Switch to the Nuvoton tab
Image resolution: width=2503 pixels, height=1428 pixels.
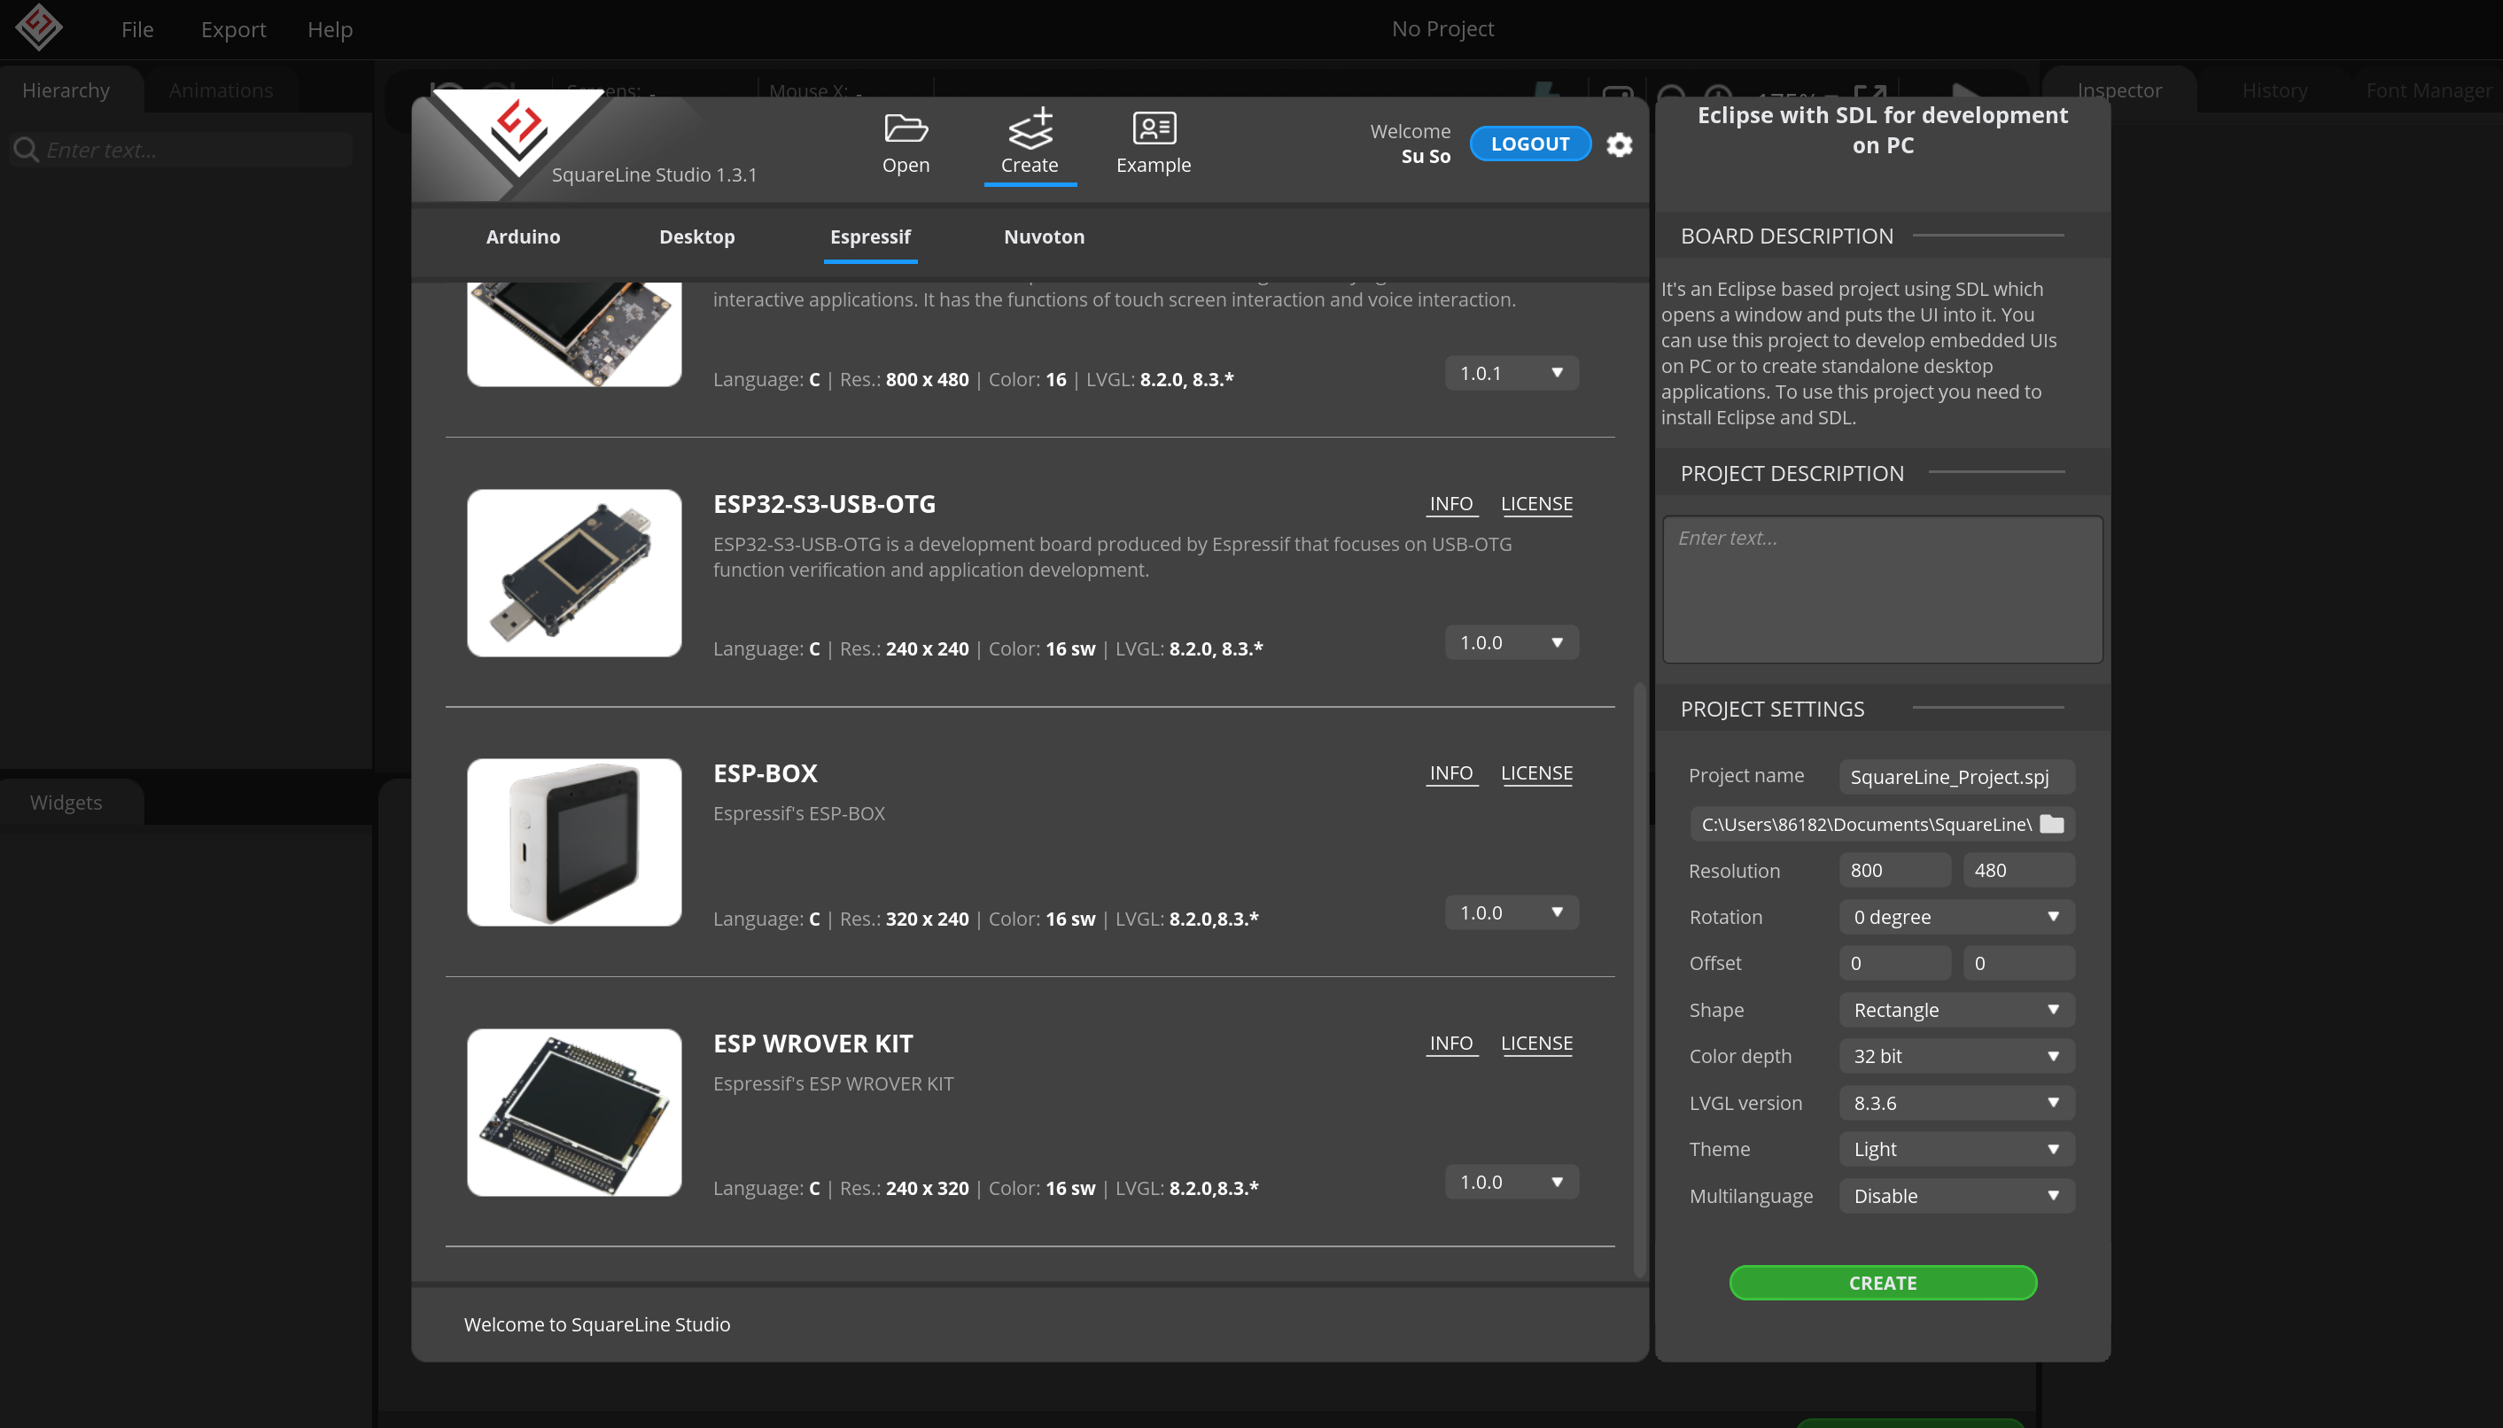tap(1044, 237)
